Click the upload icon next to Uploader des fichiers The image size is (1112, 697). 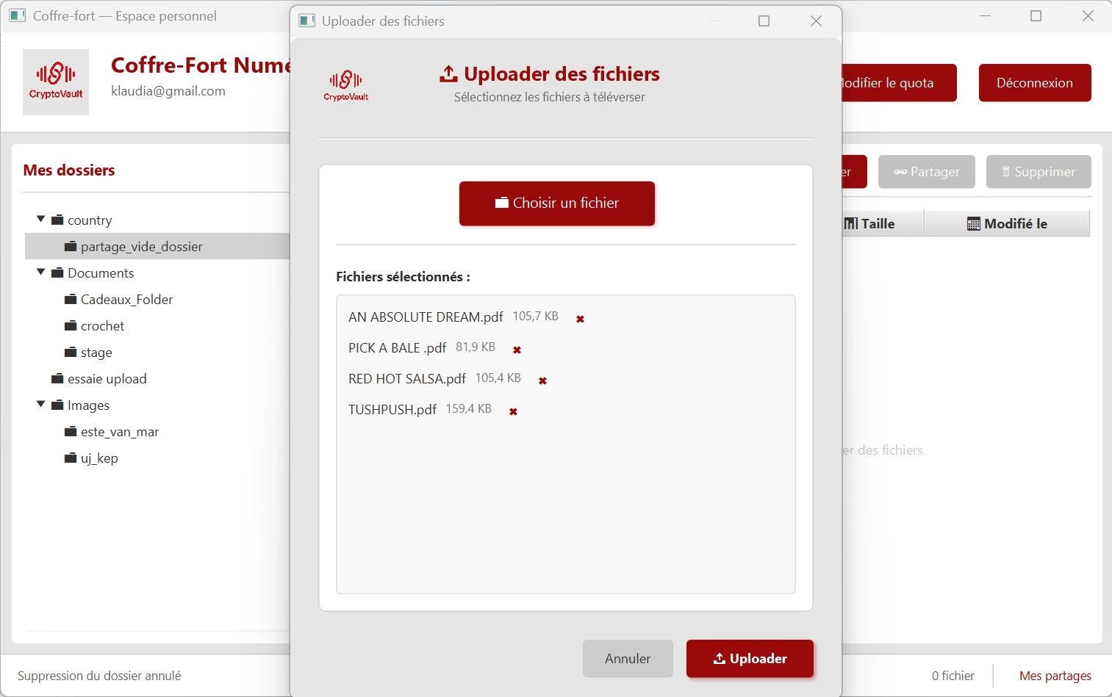(448, 72)
